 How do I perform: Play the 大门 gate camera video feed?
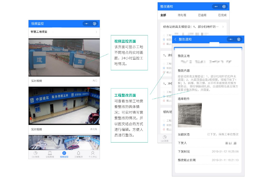[x=64, y=58]
